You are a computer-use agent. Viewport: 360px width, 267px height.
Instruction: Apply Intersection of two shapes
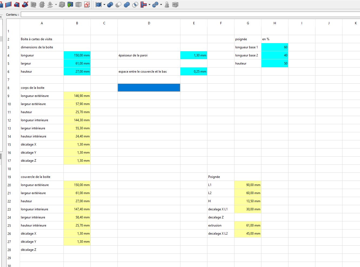(x=135, y=5)
